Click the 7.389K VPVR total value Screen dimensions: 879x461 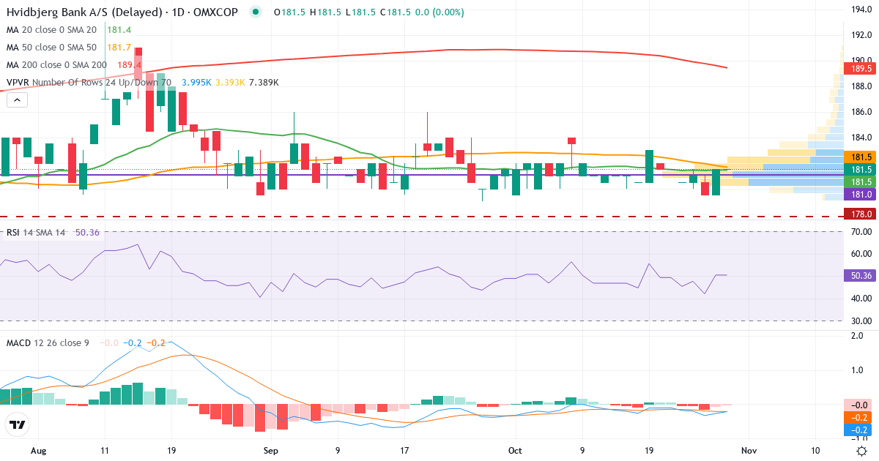point(264,83)
